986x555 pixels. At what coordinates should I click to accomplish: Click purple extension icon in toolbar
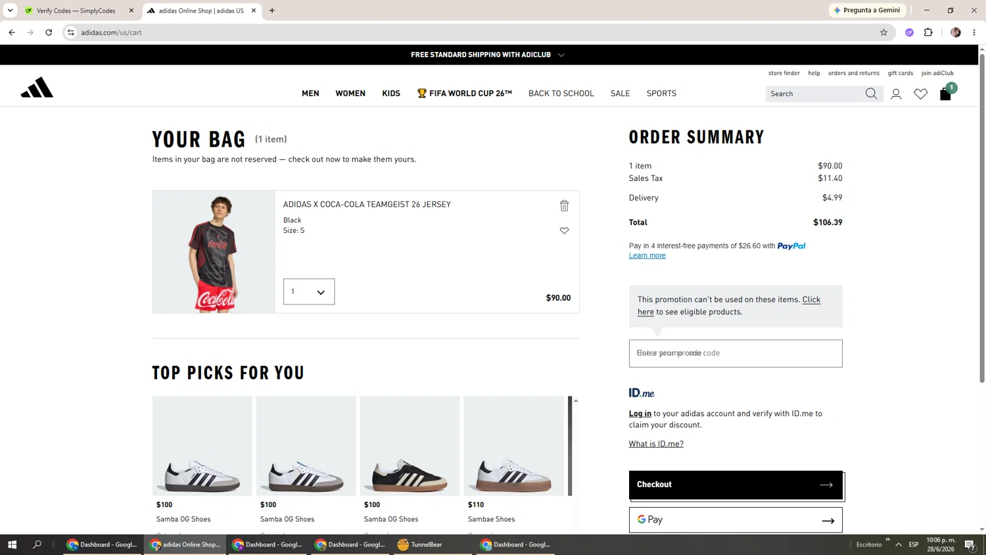(x=909, y=32)
